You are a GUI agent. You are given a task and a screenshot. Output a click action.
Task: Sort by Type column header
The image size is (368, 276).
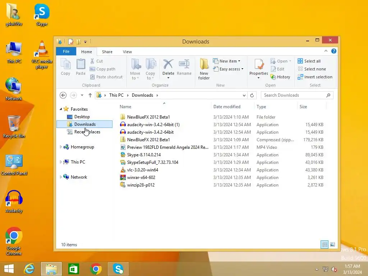[276, 106]
